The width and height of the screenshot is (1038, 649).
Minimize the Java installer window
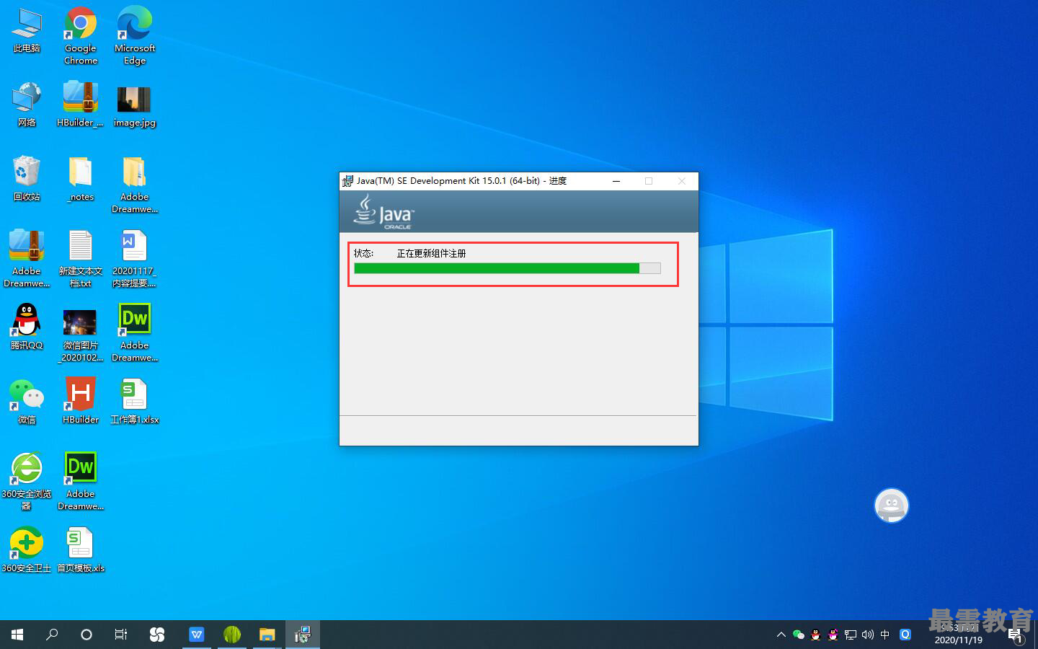point(616,181)
